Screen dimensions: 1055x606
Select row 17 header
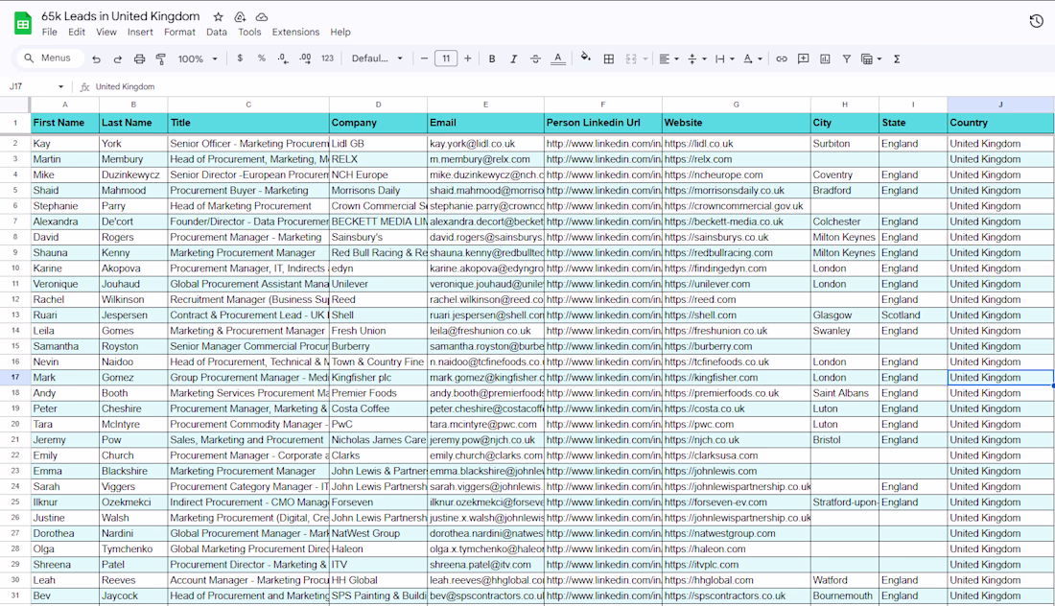(x=14, y=378)
